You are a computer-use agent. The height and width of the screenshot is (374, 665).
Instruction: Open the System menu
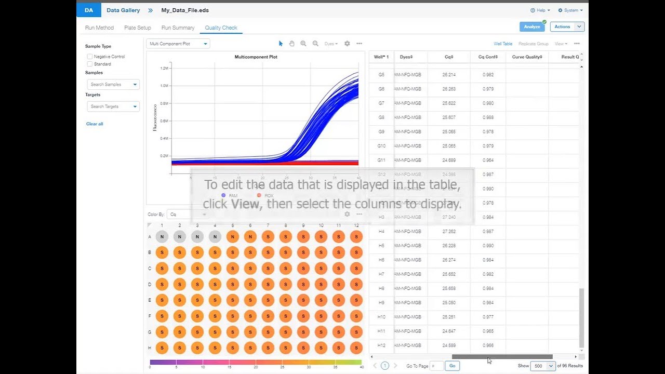570,10
